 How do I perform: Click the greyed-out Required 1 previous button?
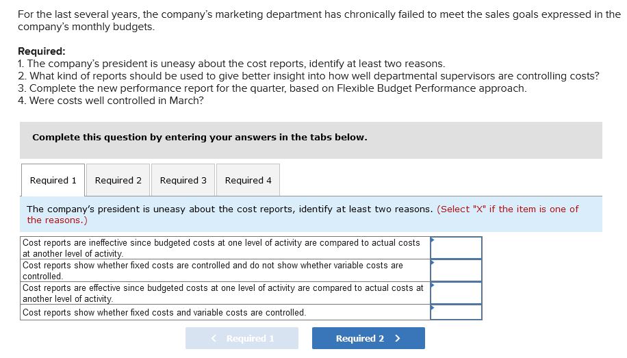(242, 338)
